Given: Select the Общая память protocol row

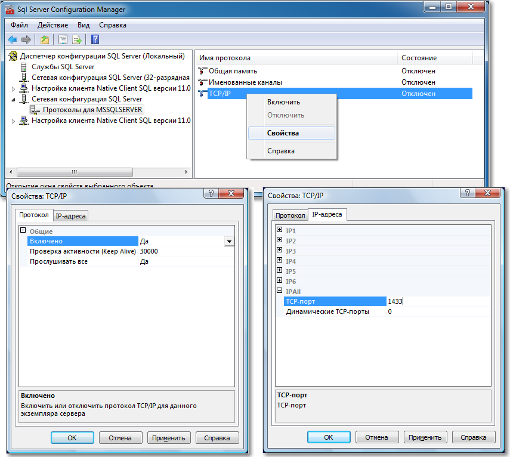Looking at the screenshot, I should point(335,71).
